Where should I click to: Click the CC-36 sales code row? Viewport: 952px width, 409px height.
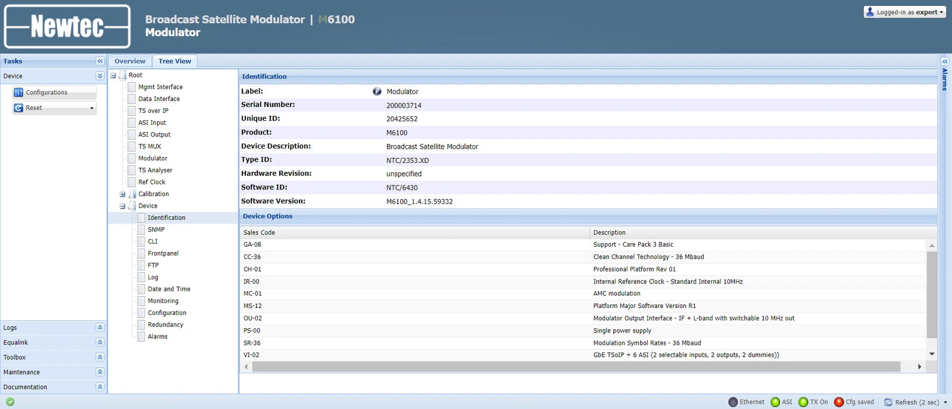point(583,257)
